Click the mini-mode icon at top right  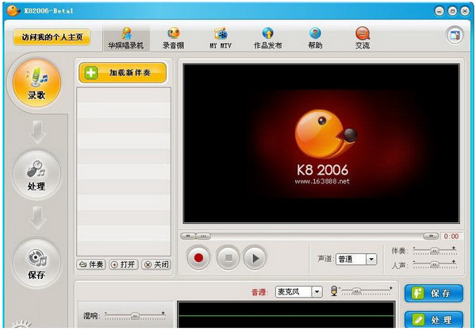454,36
